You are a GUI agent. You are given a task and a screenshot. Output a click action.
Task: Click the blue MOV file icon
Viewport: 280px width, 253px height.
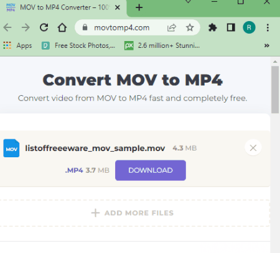(x=11, y=148)
